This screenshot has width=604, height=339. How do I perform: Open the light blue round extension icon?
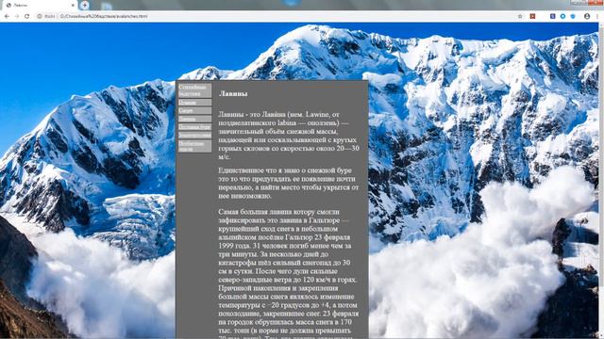point(562,16)
